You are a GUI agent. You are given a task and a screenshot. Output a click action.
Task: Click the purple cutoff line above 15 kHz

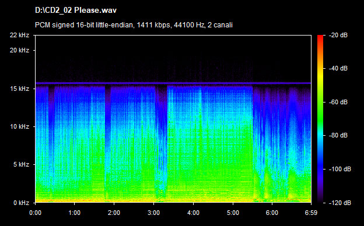click(x=173, y=83)
